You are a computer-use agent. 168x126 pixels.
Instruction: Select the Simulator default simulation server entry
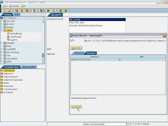[x=97, y=26]
